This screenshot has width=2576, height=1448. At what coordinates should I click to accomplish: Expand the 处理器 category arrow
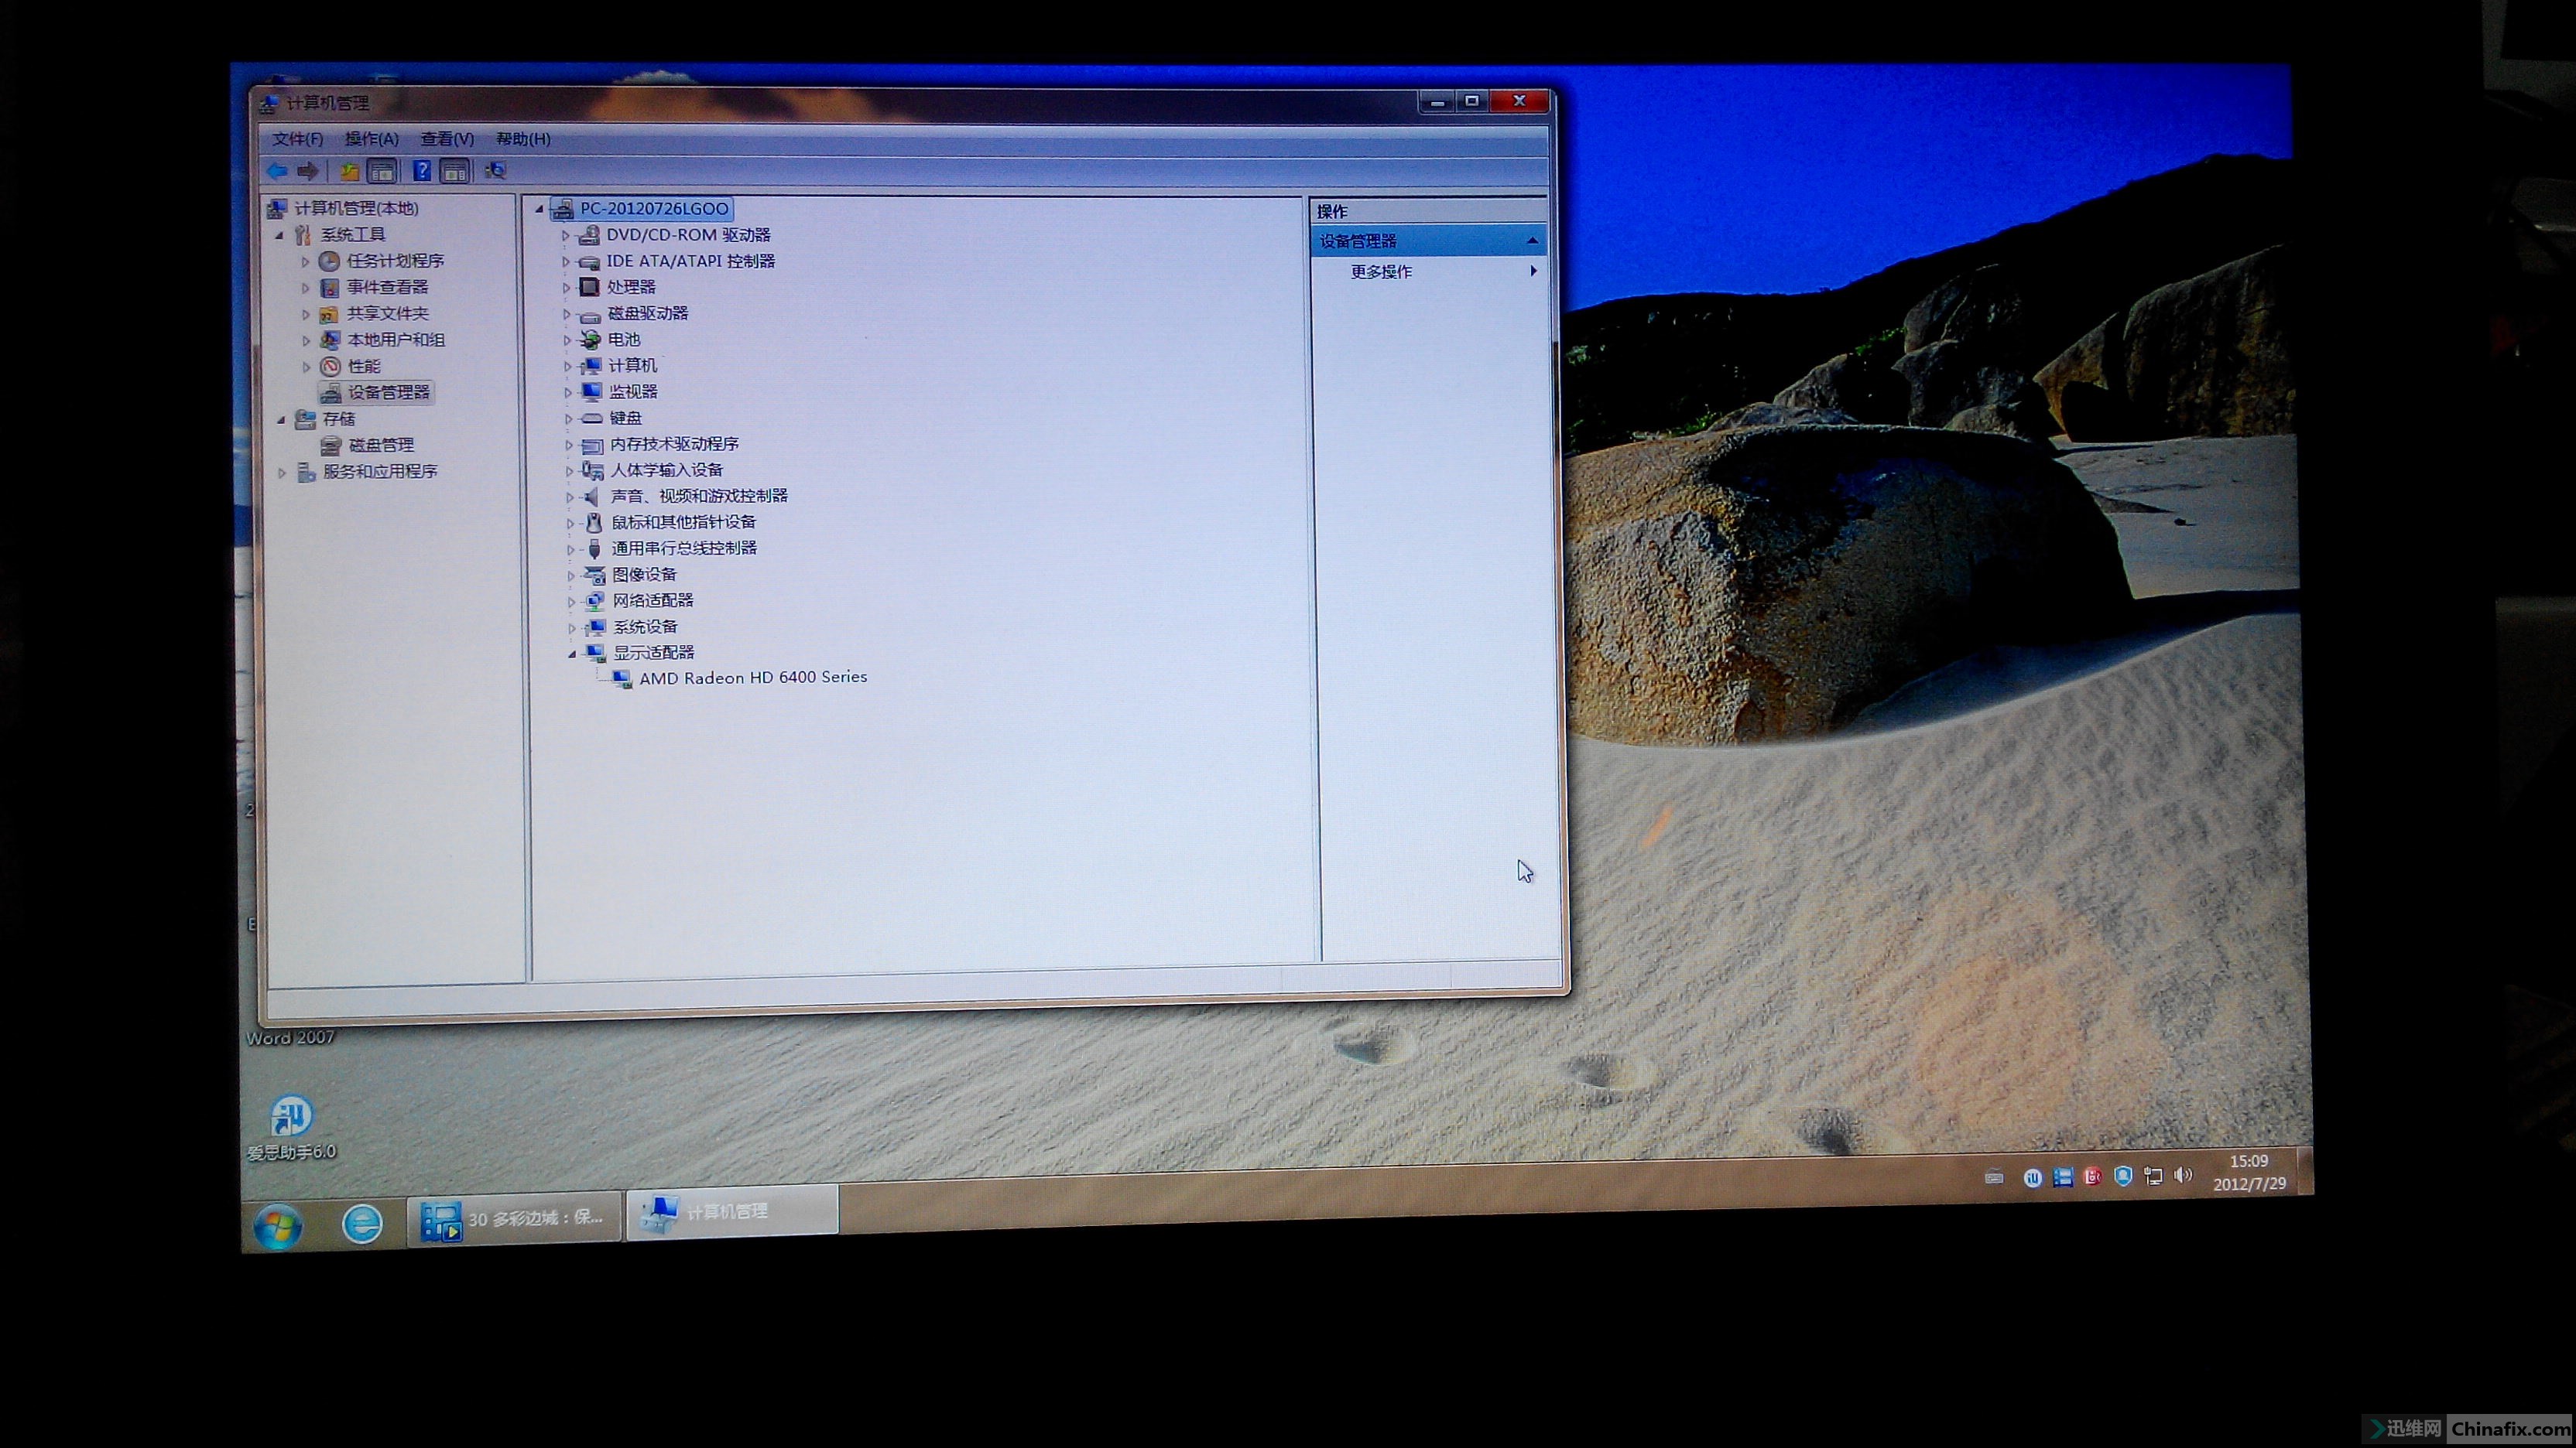pos(567,288)
